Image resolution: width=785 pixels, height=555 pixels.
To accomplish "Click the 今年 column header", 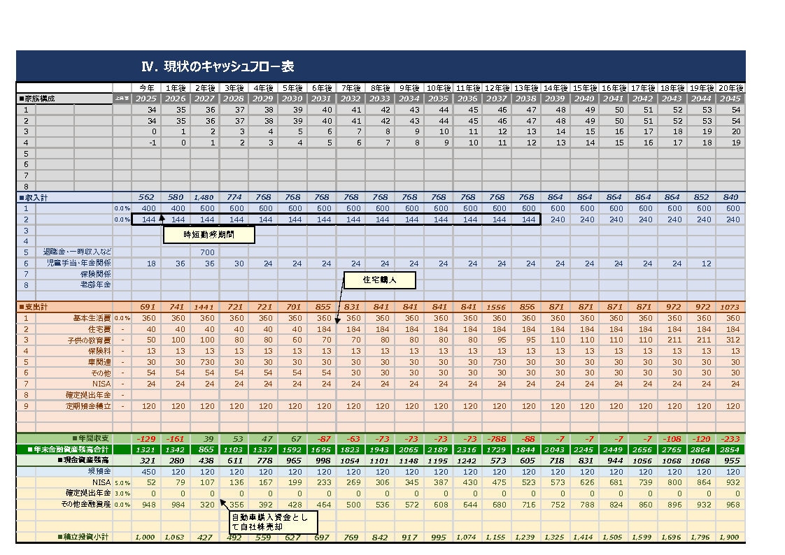I will coord(147,88).
